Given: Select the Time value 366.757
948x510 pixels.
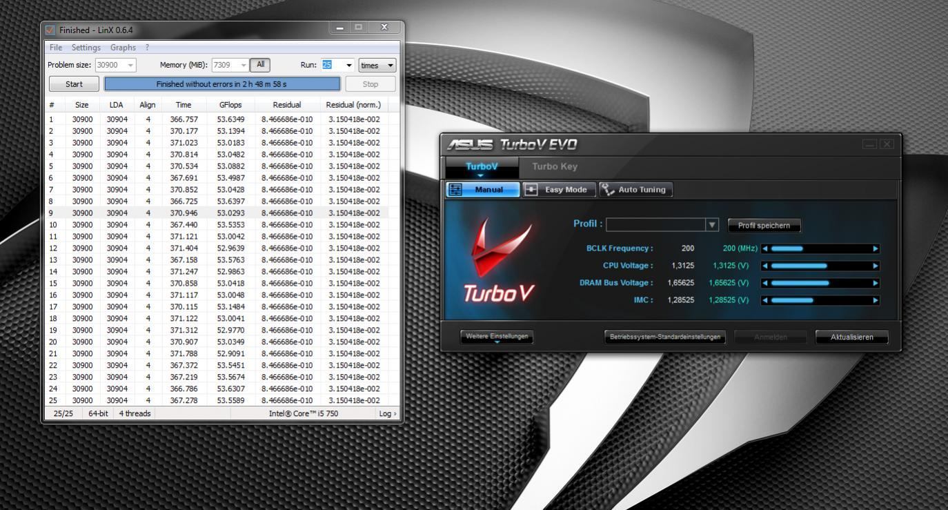Looking at the screenshot, I should coord(184,119).
